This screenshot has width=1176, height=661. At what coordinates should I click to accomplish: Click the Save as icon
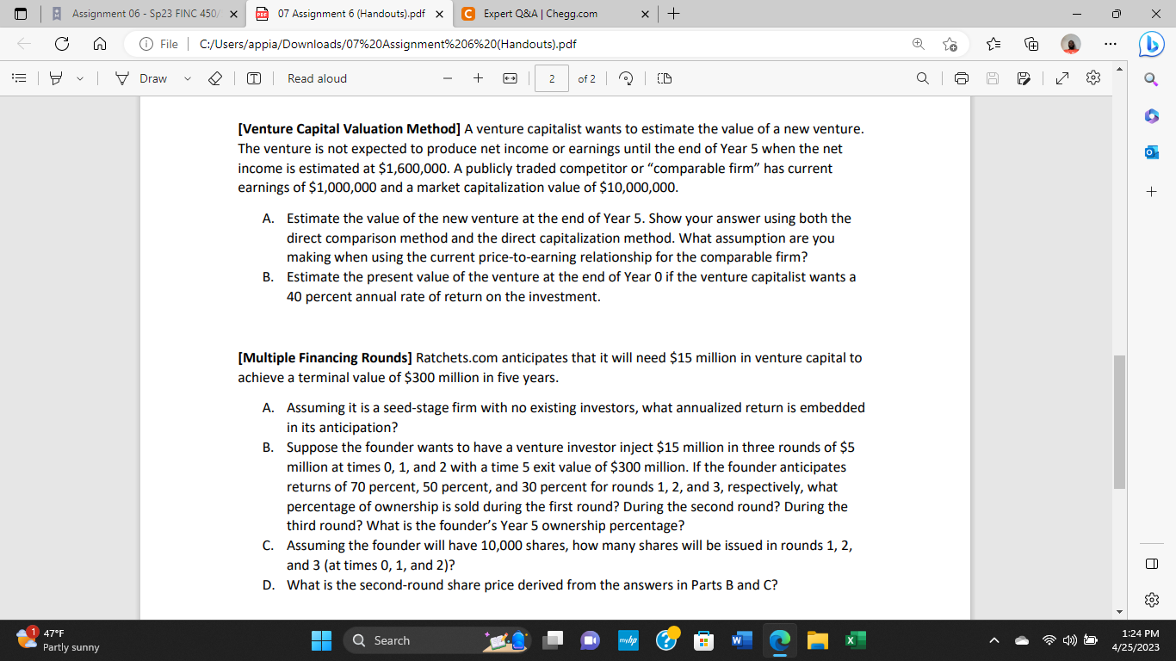point(1024,77)
